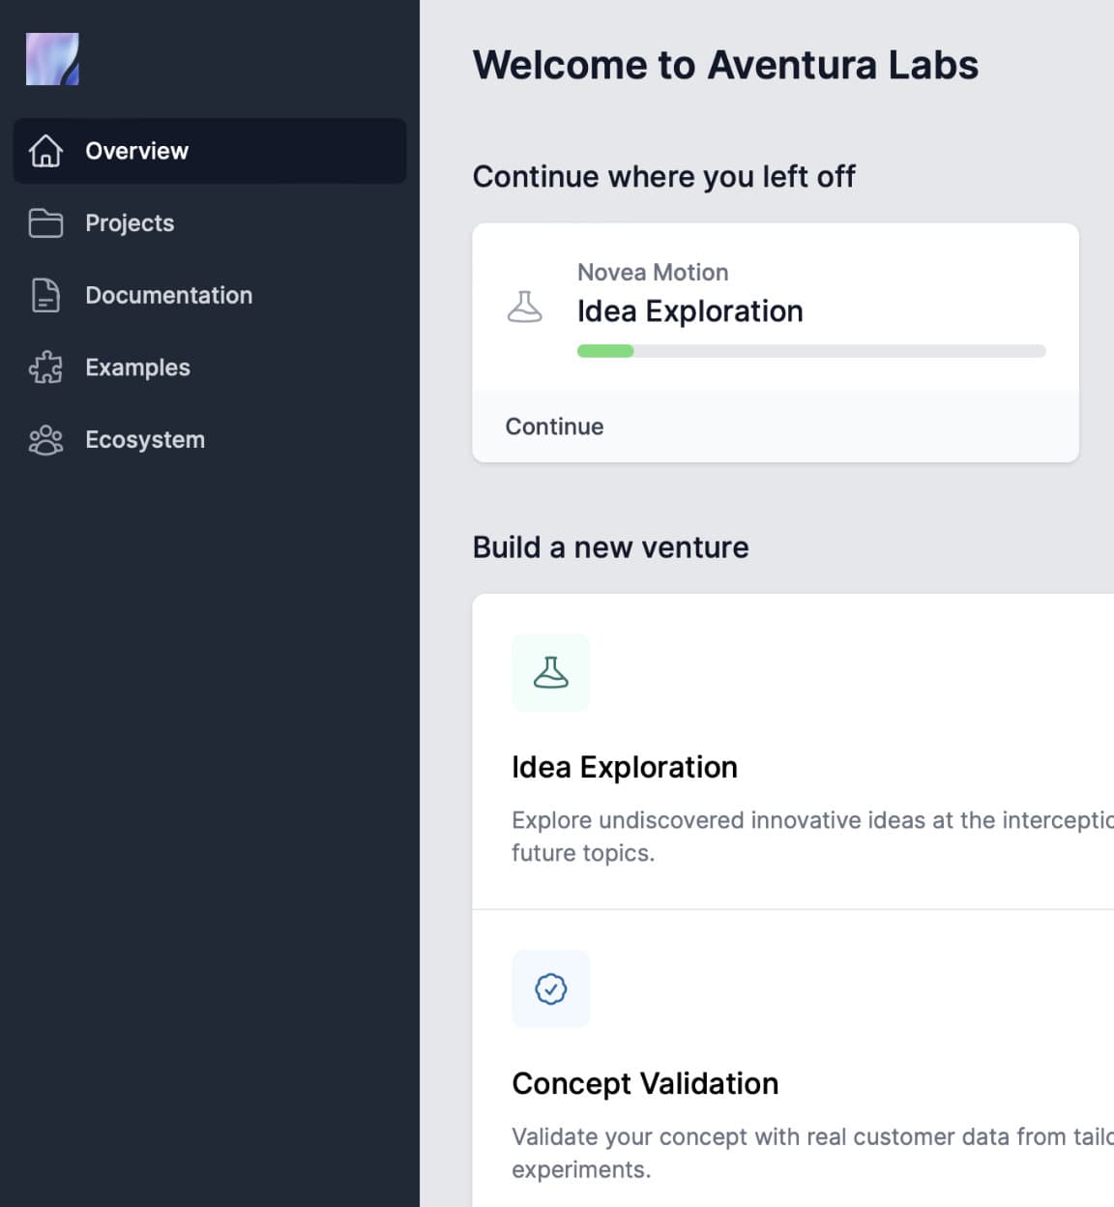
Task: Select the Welcome to Aventura Labs heading
Action: tap(725, 65)
